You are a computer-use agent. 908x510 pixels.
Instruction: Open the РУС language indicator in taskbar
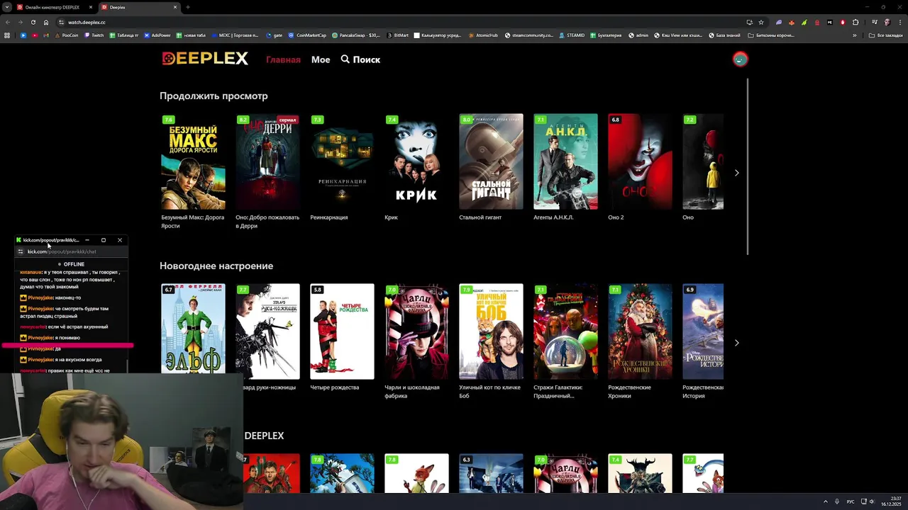pyautogui.click(x=851, y=501)
